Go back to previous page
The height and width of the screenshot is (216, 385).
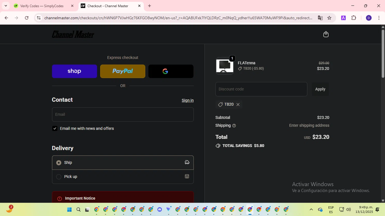[x=6, y=18]
